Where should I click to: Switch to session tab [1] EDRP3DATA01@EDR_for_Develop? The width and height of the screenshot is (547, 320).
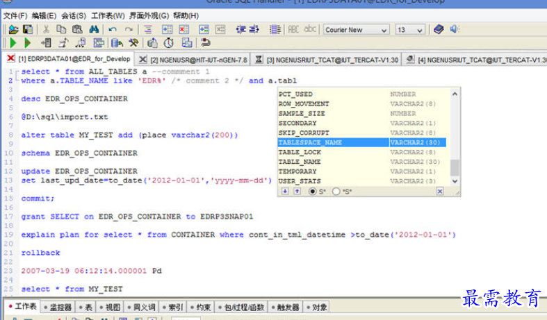[x=69, y=59]
